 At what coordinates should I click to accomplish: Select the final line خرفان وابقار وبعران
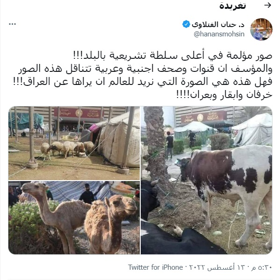click(224, 95)
